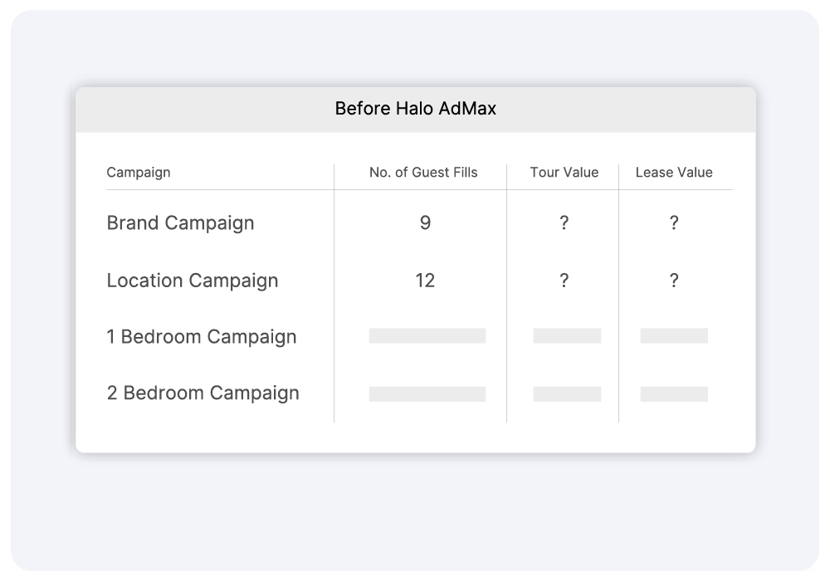This screenshot has width=830, height=581.
Task: Select the "2 Bedroom Campaign" row label
Action: tap(203, 393)
